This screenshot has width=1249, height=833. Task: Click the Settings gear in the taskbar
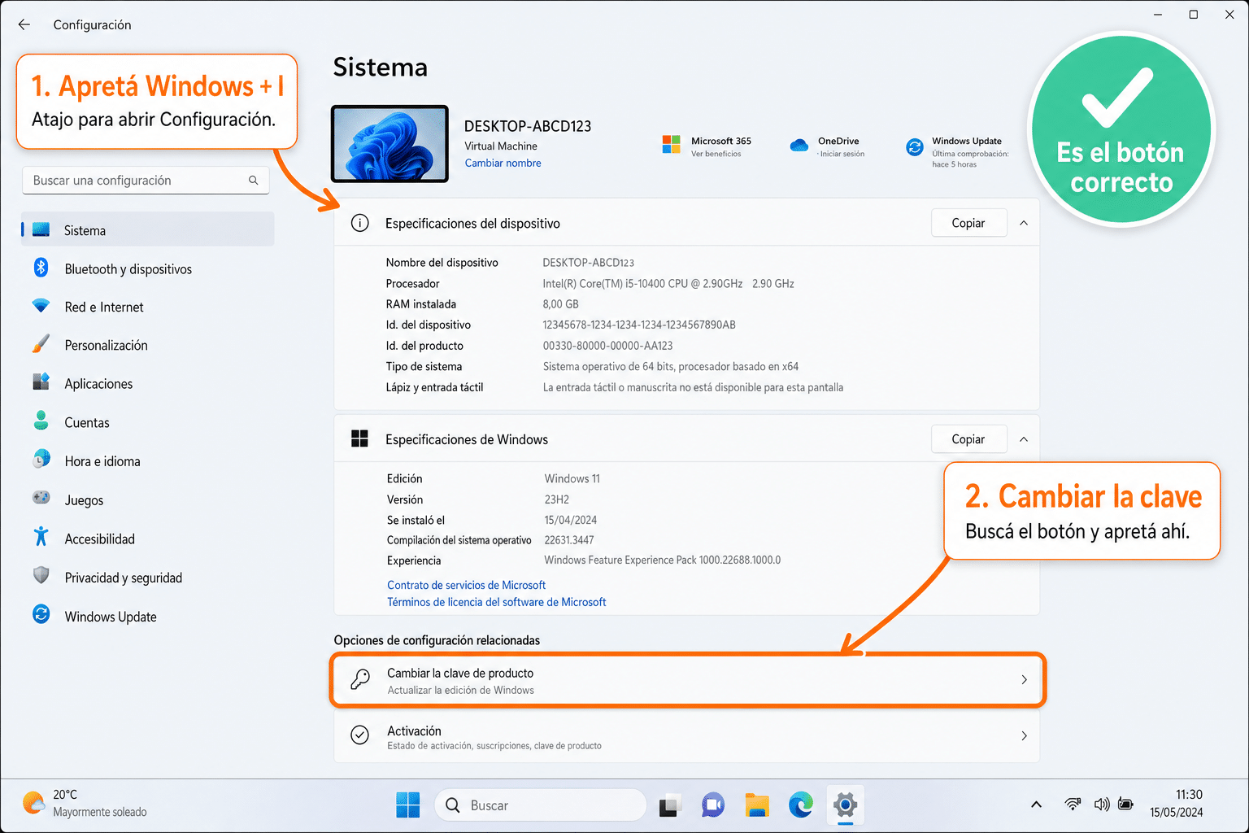click(x=846, y=805)
